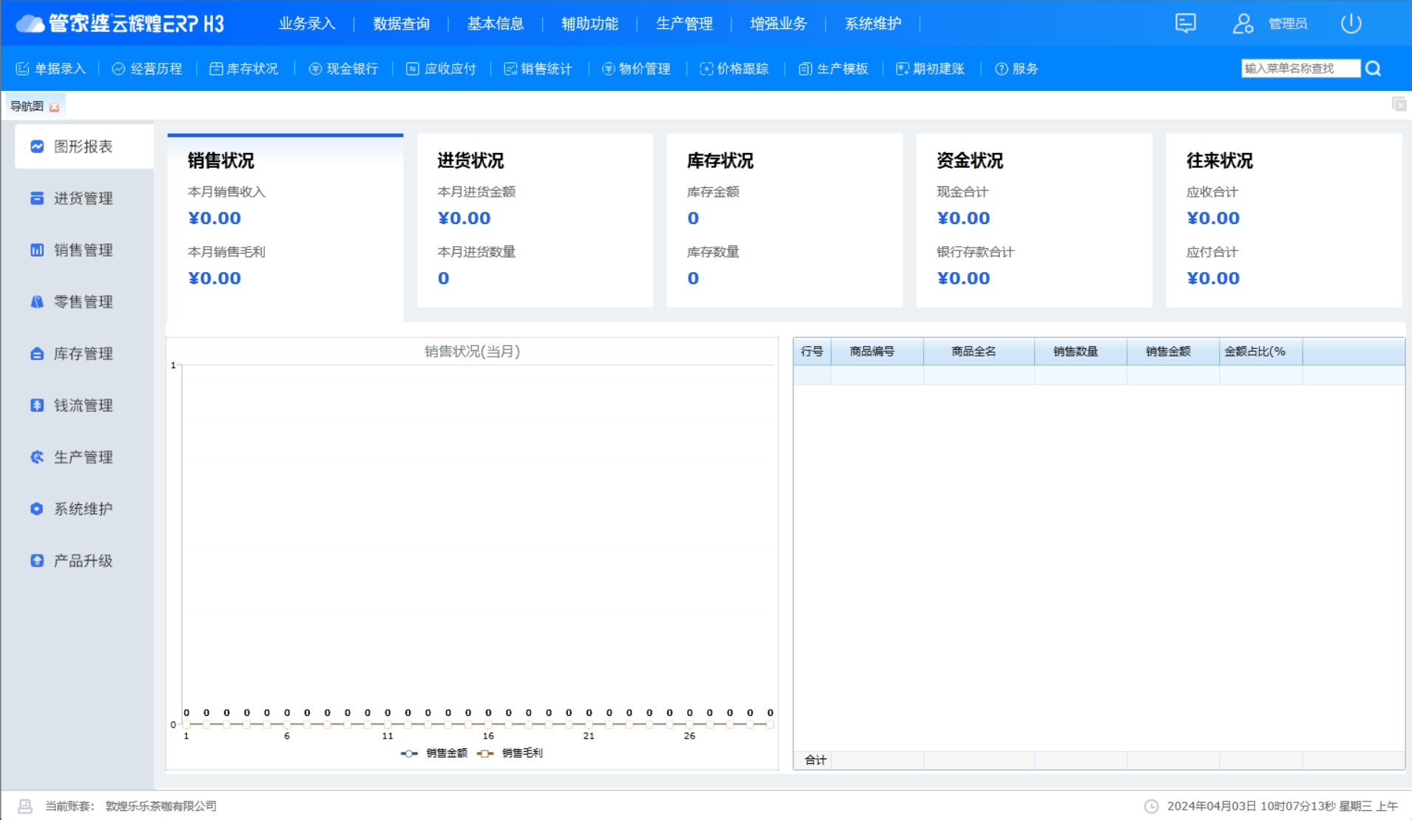
Task: Click the 期初建账 toolbar icon
Action: (x=902, y=69)
